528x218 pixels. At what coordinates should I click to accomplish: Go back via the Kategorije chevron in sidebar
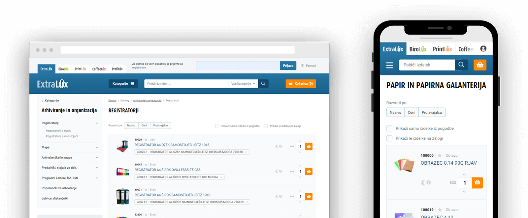pos(42,101)
